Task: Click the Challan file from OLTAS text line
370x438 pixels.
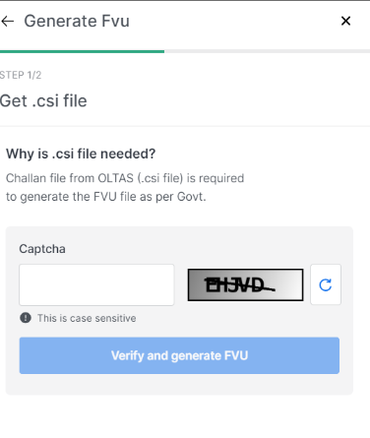Action: (125, 178)
